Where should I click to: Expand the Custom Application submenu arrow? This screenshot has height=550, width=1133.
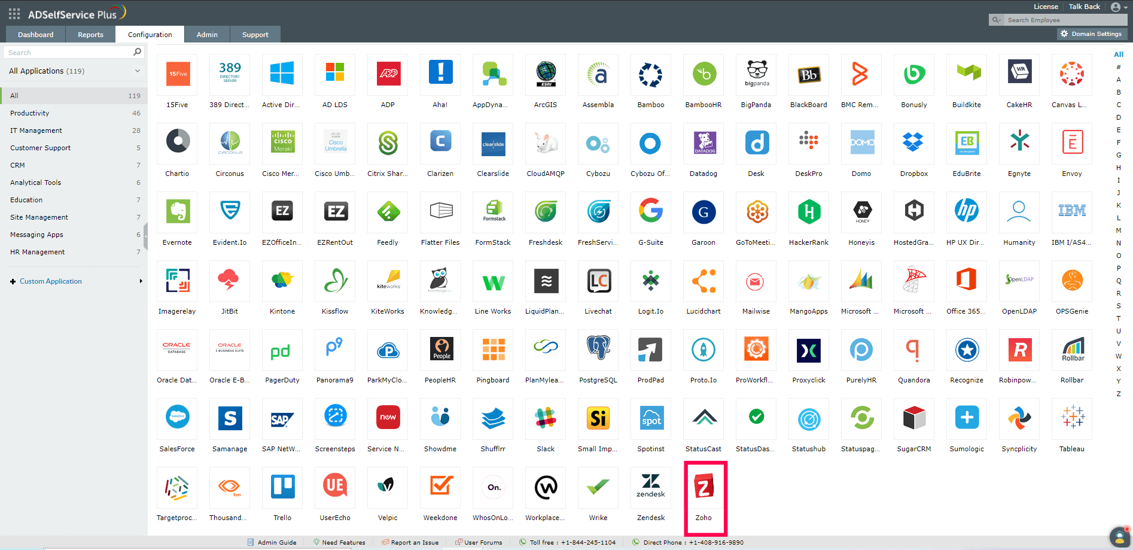141,281
